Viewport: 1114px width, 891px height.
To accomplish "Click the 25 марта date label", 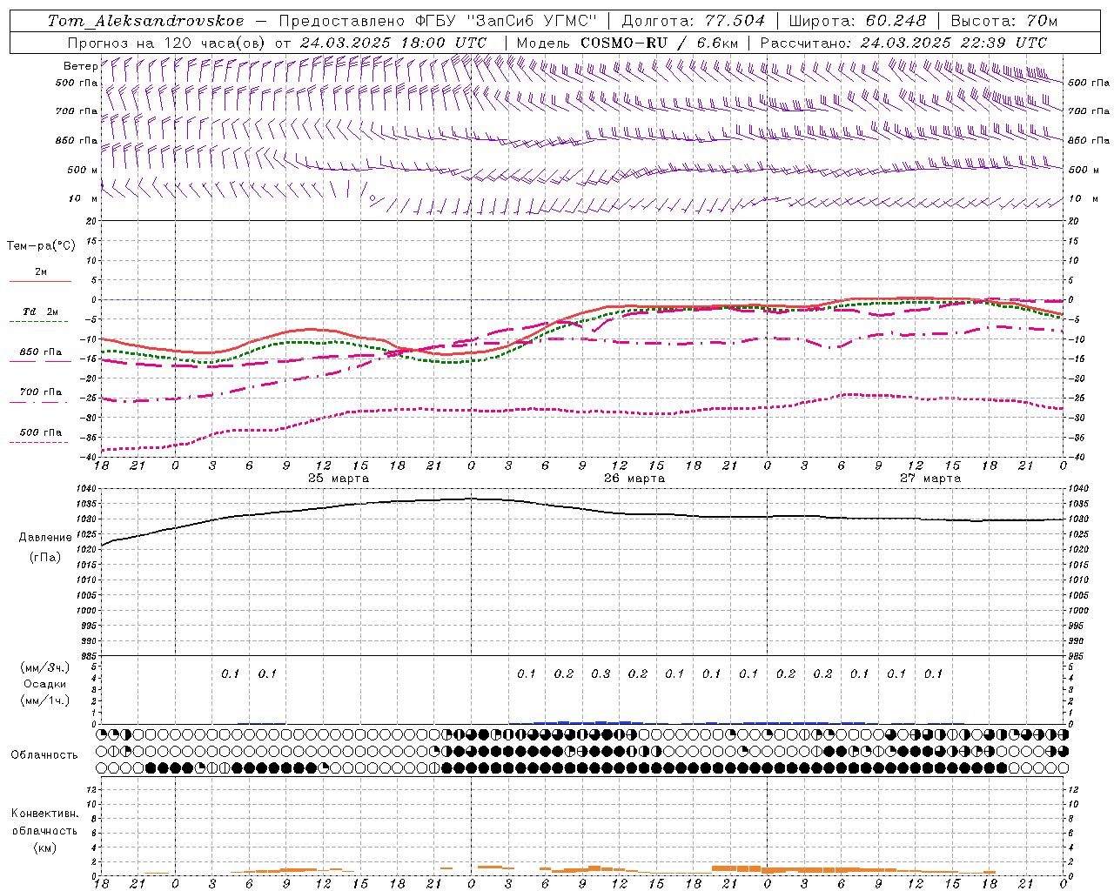I will [x=339, y=479].
